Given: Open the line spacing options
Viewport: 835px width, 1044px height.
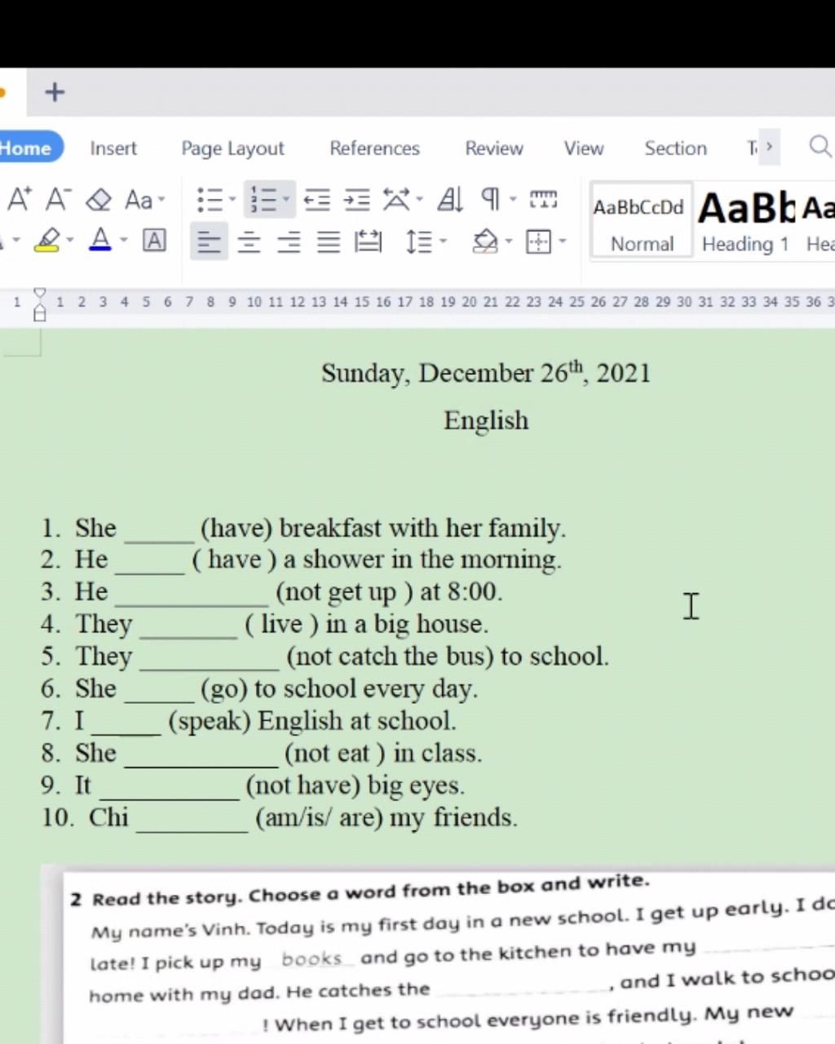Looking at the screenshot, I should 419,241.
